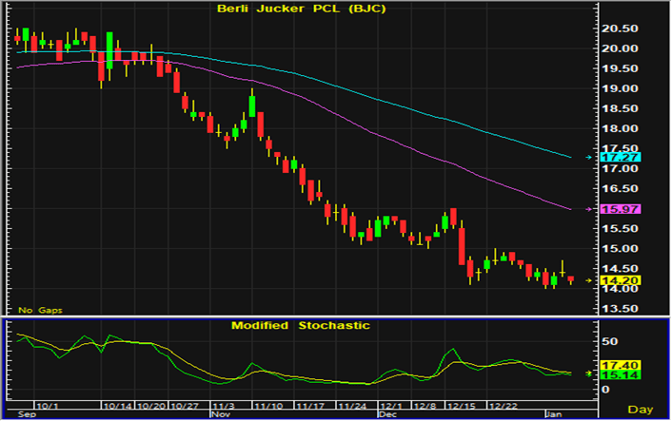Click the 10/14 date on the time axis

[x=118, y=405]
